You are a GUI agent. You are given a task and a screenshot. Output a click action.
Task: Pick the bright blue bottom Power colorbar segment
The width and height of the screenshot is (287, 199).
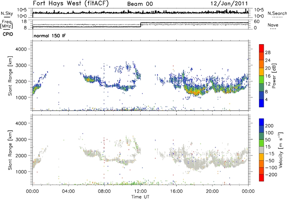pyautogui.click(x=262, y=103)
